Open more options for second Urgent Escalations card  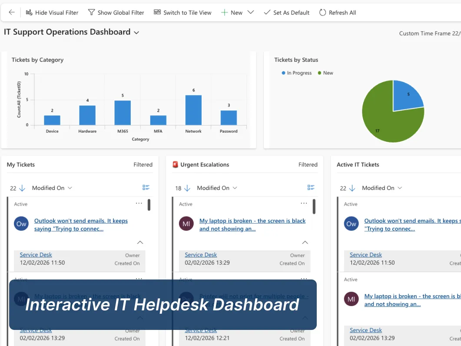point(304,278)
